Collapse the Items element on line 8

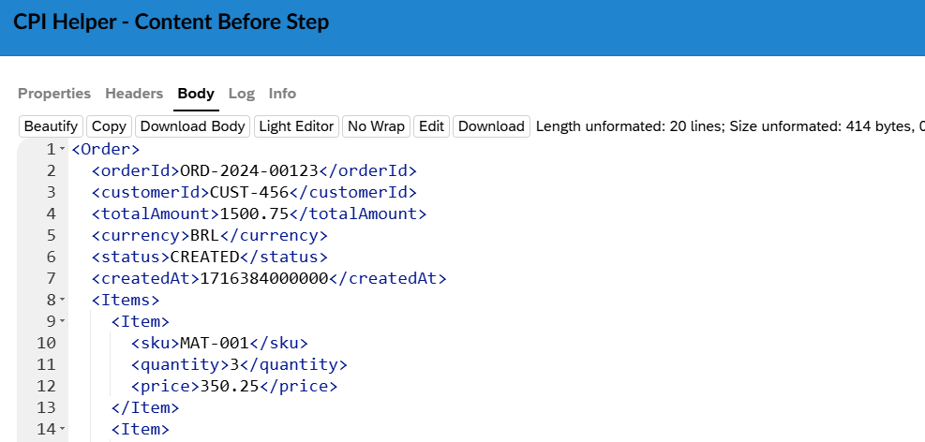click(x=63, y=300)
